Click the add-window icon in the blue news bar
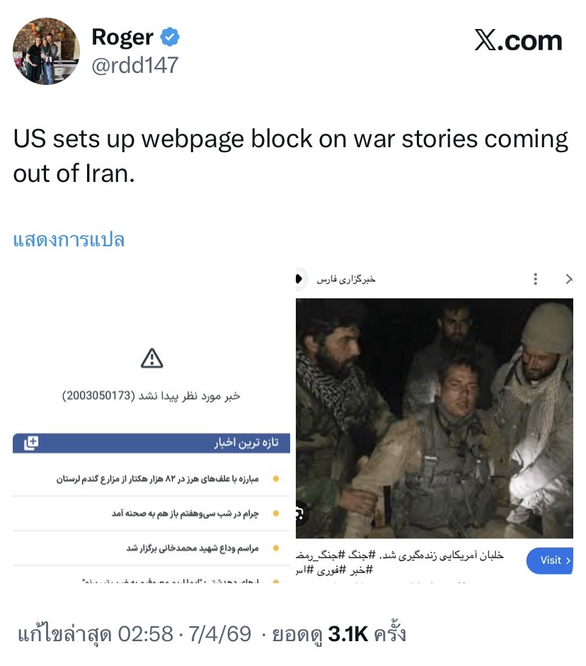The image size is (586, 666). [31, 442]
